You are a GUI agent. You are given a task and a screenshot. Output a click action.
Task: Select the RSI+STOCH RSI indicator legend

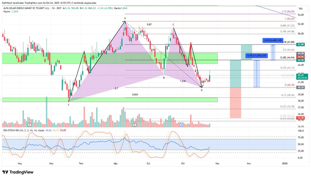point(23,130)
